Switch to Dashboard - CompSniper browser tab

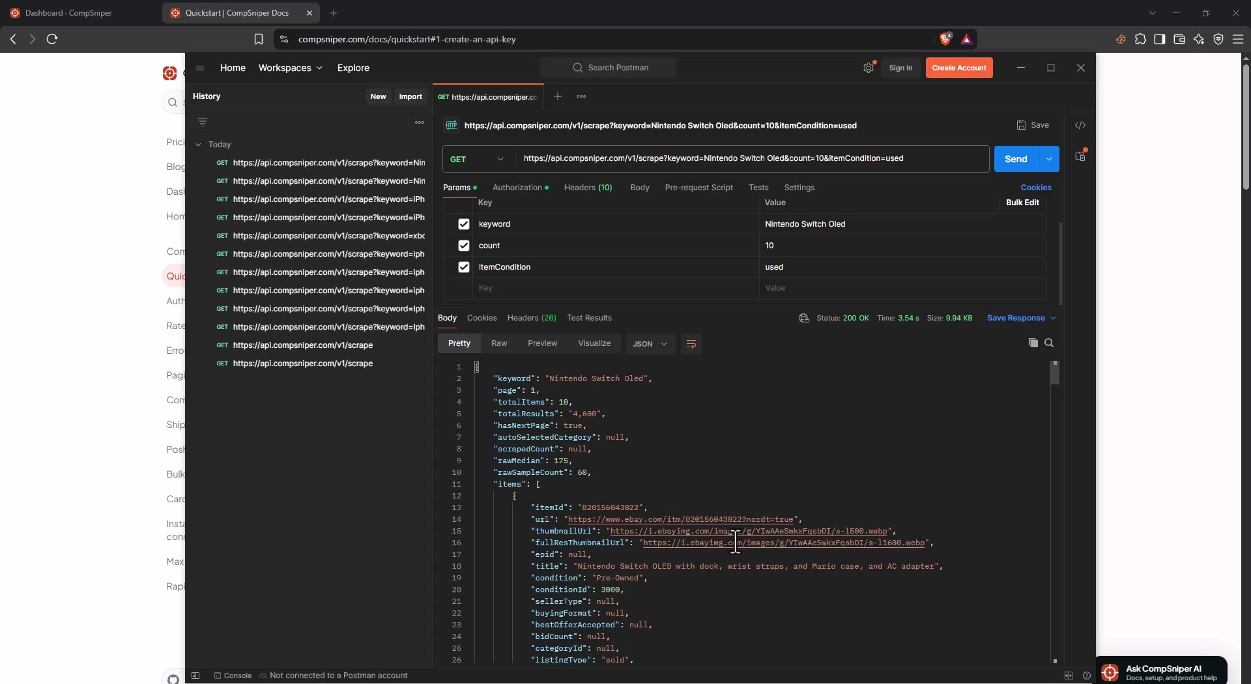pos(69,13)
